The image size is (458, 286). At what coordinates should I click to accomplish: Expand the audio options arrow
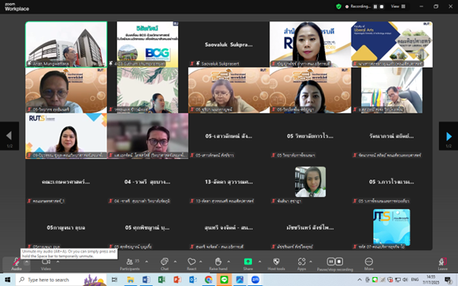click(x=27, y=262)
